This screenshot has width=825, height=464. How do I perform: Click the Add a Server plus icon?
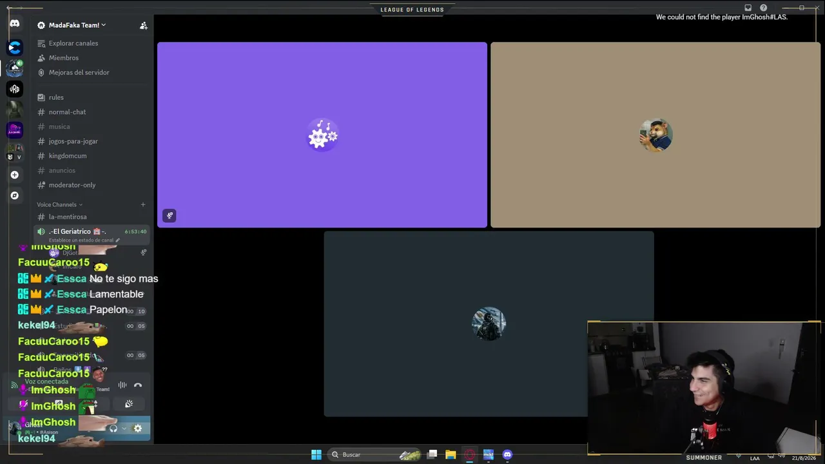click(14, 175)
